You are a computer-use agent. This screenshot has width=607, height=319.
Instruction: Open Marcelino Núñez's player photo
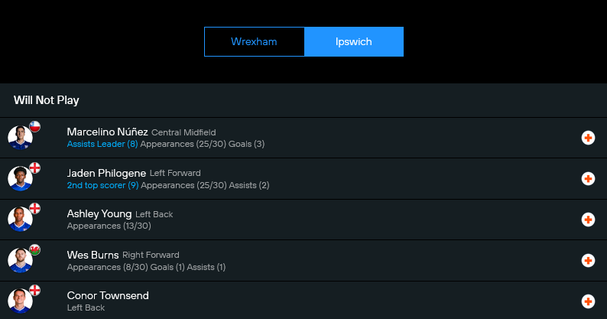19,138
